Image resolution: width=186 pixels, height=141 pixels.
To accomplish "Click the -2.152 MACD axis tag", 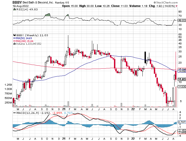I will coord(182,130).
